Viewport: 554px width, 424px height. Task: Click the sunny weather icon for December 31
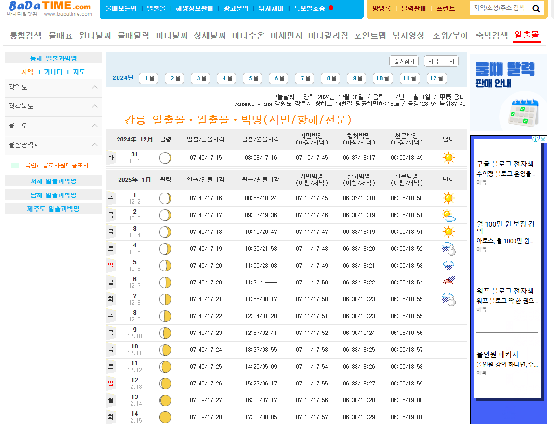coord(448,157)
